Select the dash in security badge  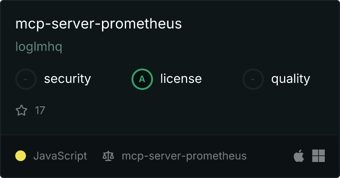point(25,79)
